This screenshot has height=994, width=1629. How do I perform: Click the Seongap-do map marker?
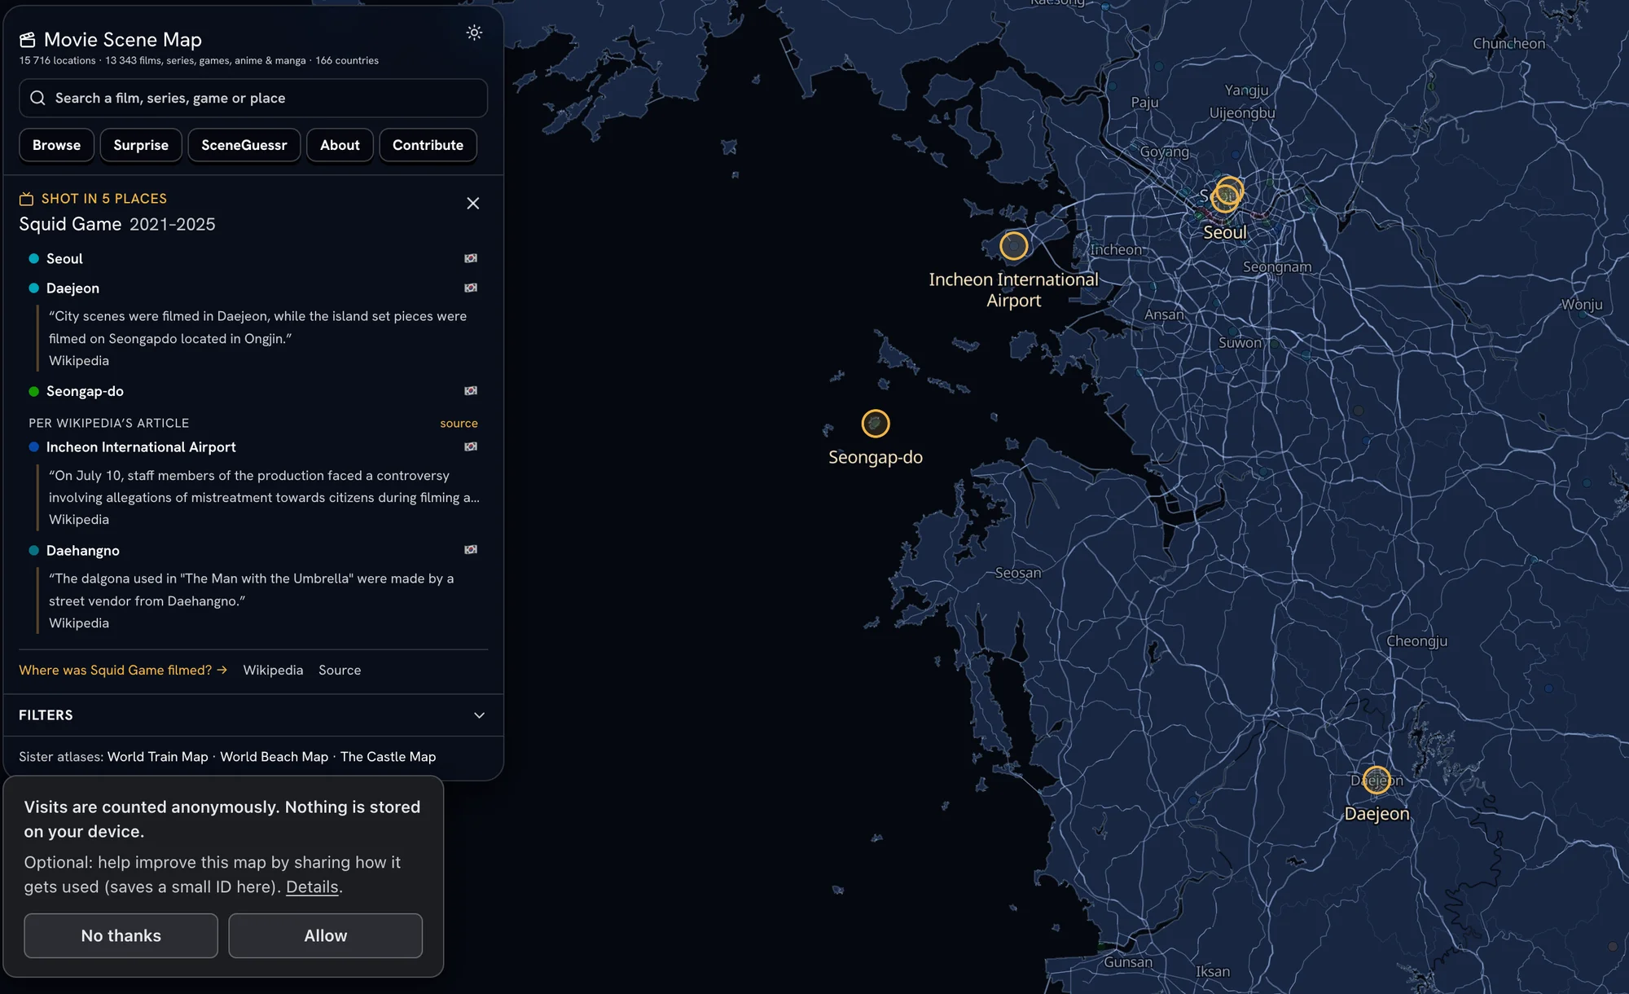876,424
